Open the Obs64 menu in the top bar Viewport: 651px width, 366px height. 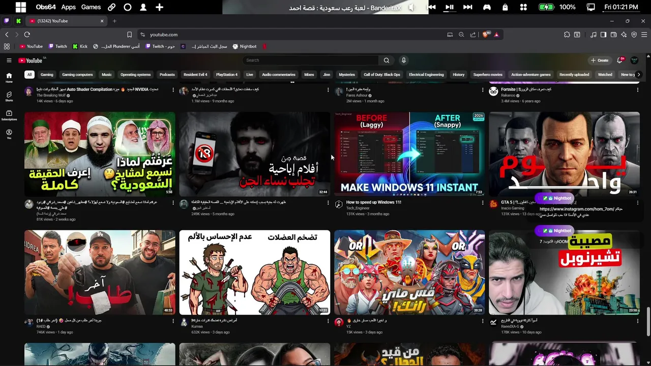(x=46, y=7)
